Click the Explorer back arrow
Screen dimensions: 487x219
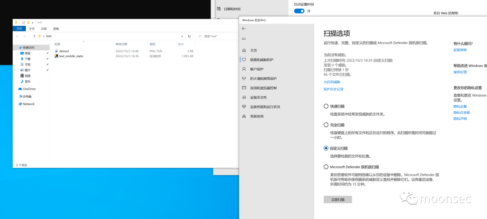[x=17, y=36]
